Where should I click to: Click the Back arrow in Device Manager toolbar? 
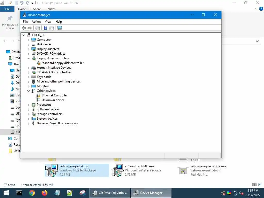click(x=24, y=28)
